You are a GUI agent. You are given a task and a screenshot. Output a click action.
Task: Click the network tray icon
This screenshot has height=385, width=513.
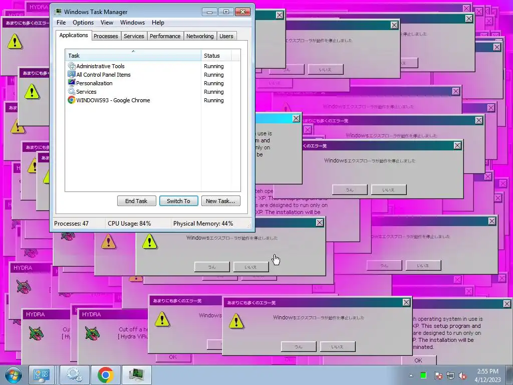click(x=450, y=376)
